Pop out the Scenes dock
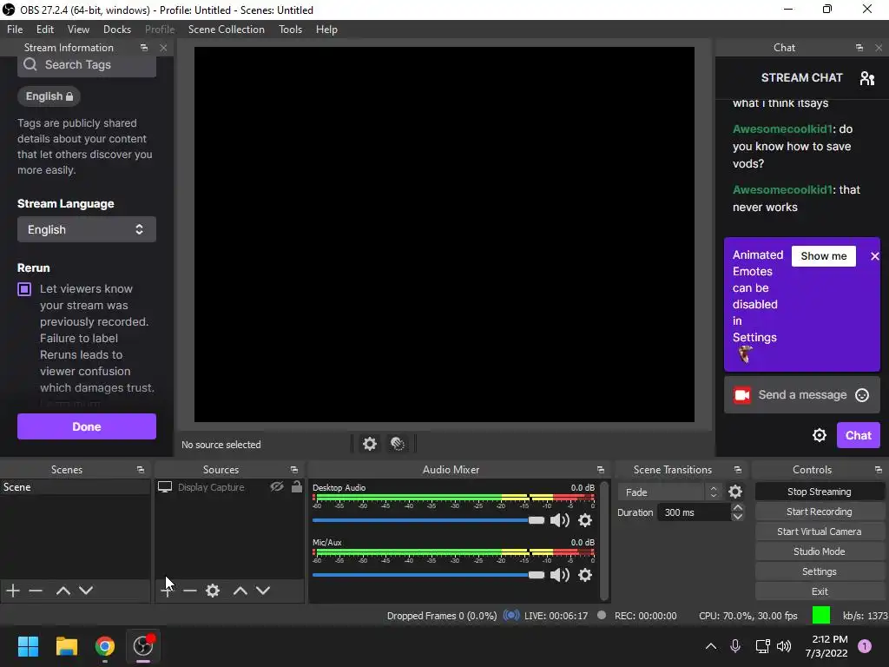 point(141,470)
